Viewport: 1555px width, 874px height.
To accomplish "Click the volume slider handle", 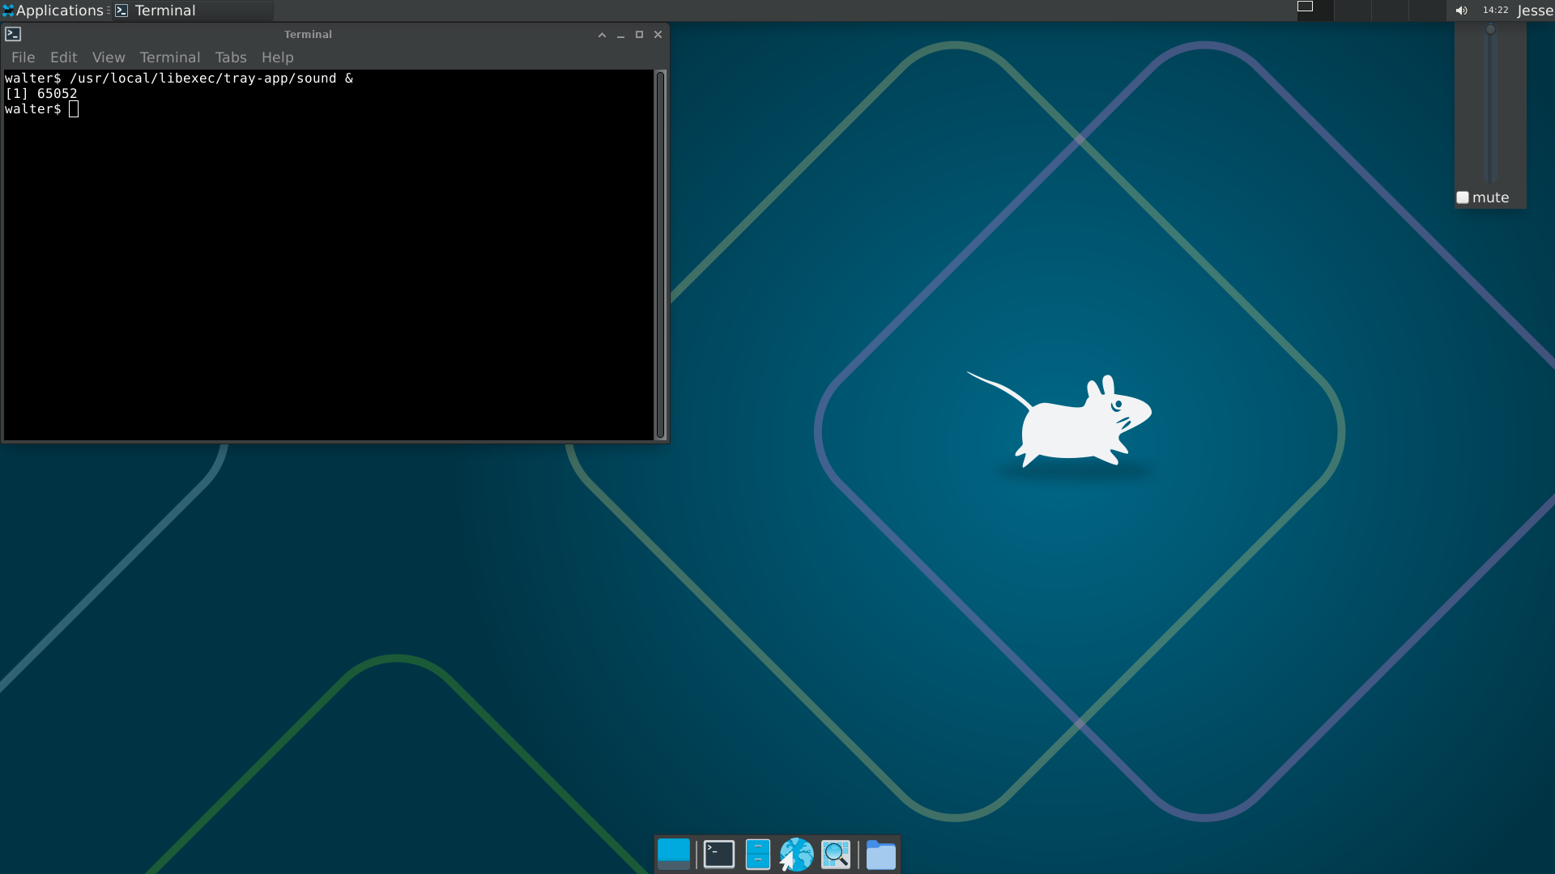I will (1490, 30).
